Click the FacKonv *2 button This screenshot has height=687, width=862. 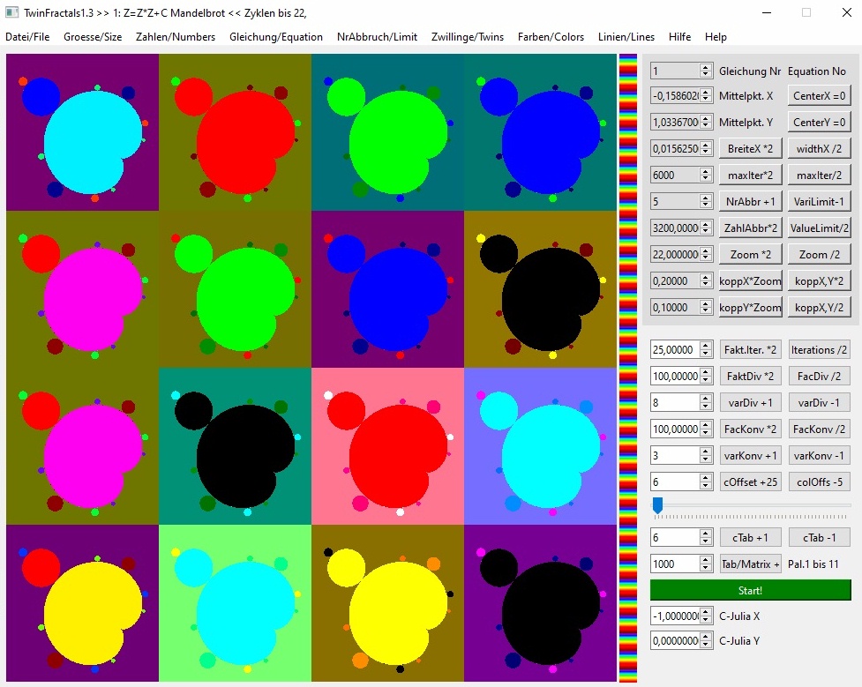(751, 429)
